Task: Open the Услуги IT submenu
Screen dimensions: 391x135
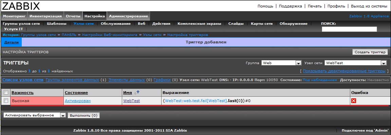Action: coord(14,29)
